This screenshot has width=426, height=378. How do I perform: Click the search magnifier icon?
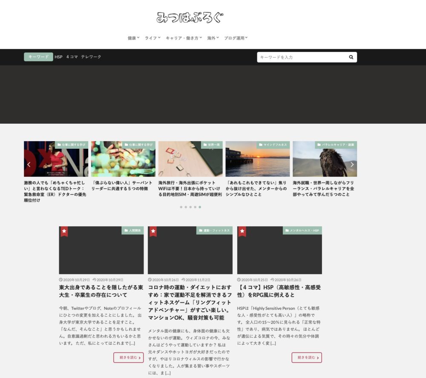click(351, 57)
